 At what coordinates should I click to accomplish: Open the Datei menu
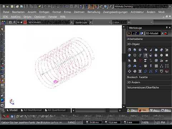tap(6, 12)
